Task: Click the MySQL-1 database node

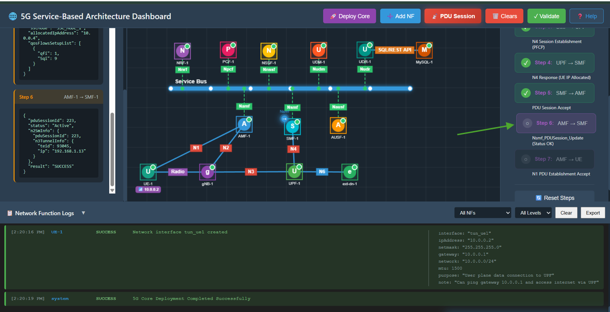Action: click(424, 50)
